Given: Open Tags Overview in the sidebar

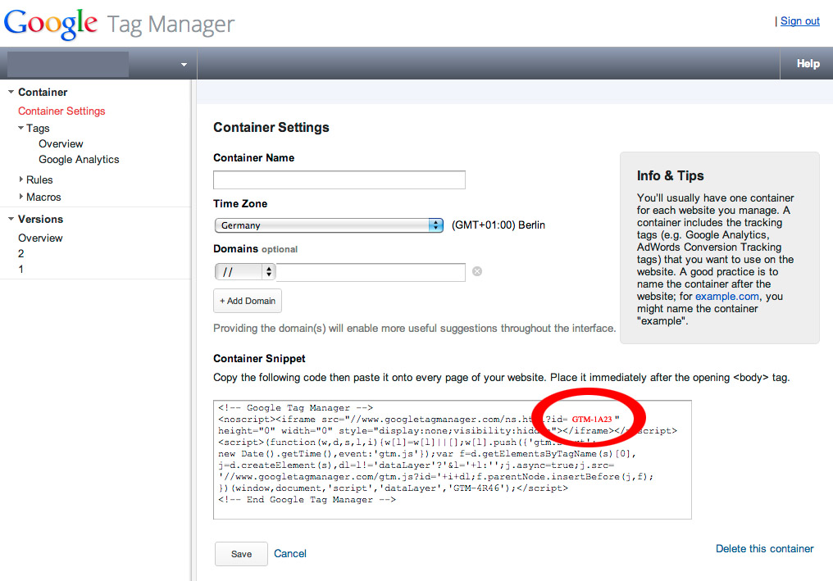Looking at the screenshot, I should coord(61,144).
